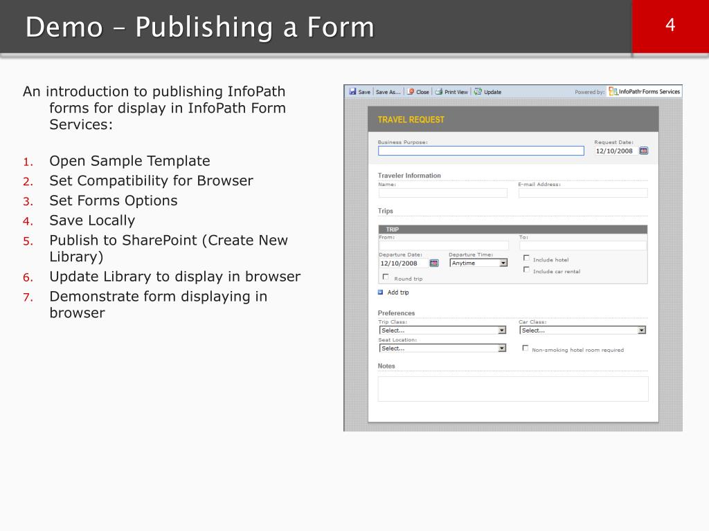This screenshot has width=709, height=531.
Task: Click the slide number 4 box
Action: pos(670,26)
